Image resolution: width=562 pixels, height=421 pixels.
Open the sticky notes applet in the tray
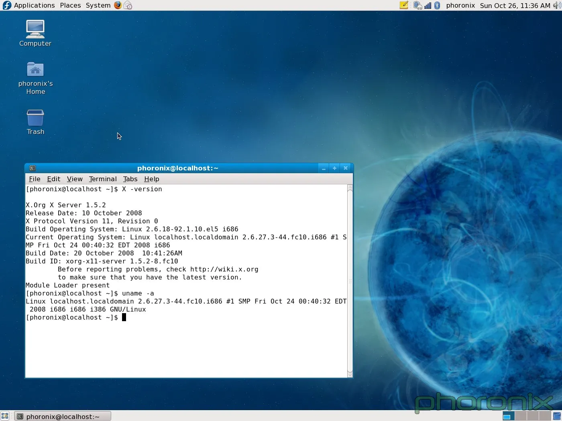[x=404, y=5]
